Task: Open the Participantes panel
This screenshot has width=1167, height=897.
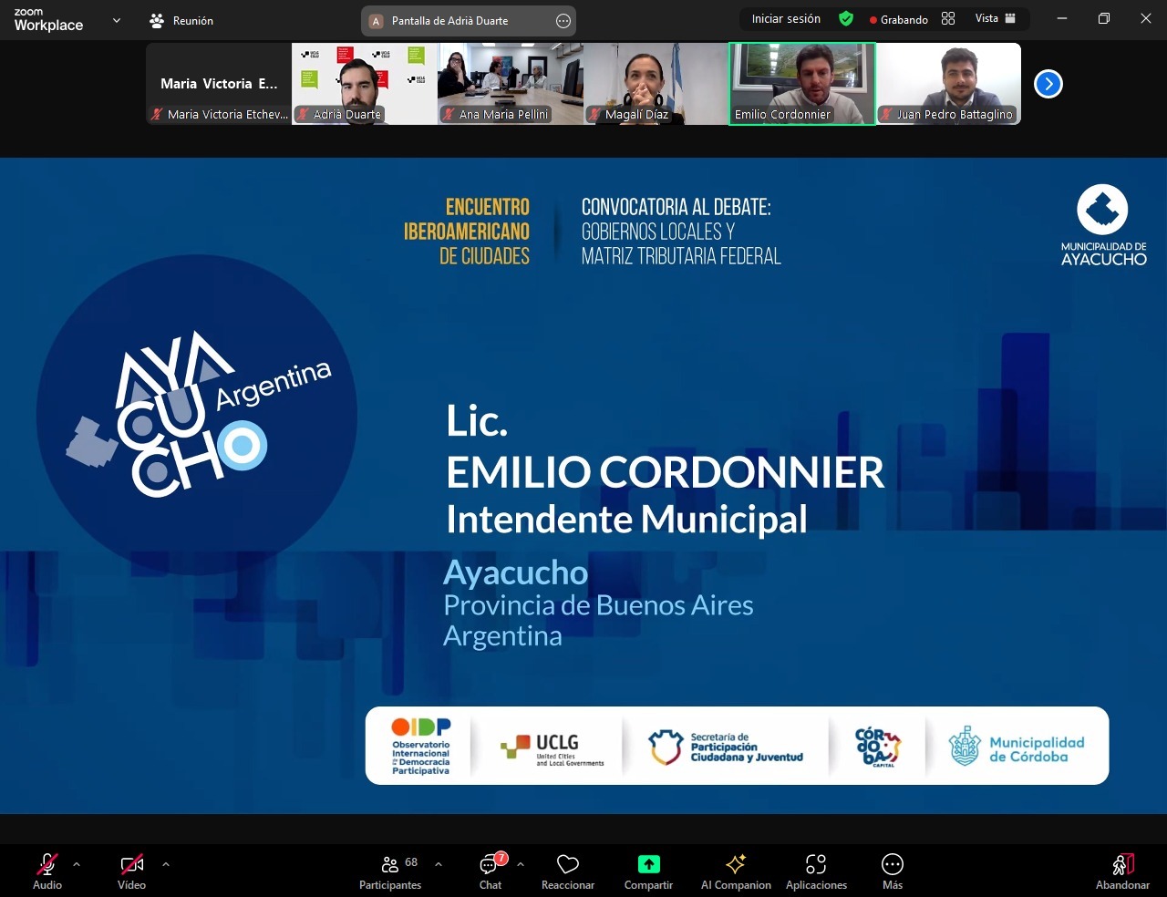Action: pyautogui.click(x=390, y=871)
